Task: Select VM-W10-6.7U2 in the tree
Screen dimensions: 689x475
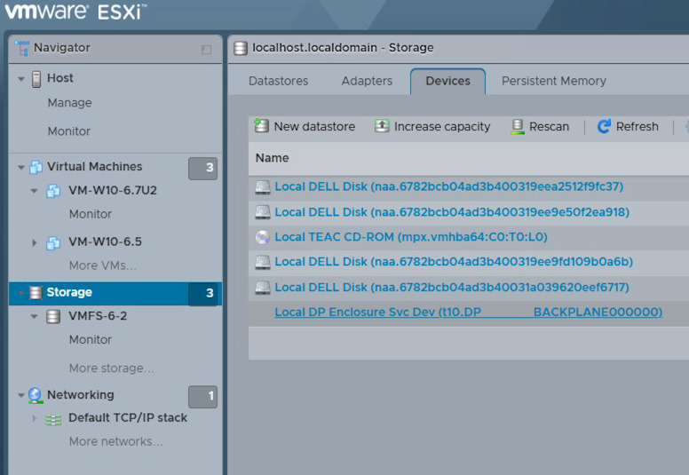Action: coord(113,190)
